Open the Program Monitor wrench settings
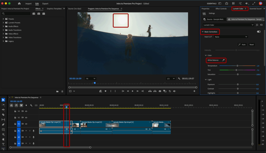The height and width of the screenshot is (153, 266). tap(179, 79)
